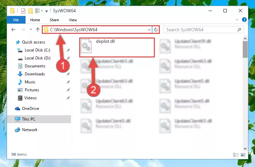
Task: Click the New Folder quick access icon
Action: (31, 11)
